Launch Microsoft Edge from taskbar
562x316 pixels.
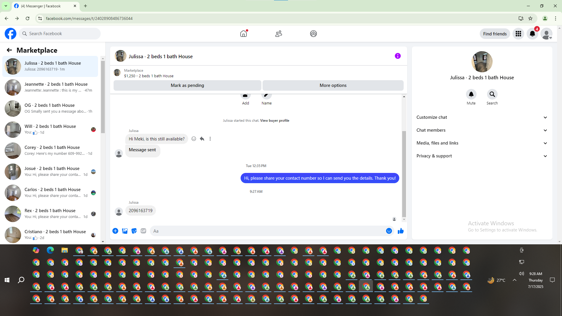coord(50,250)
